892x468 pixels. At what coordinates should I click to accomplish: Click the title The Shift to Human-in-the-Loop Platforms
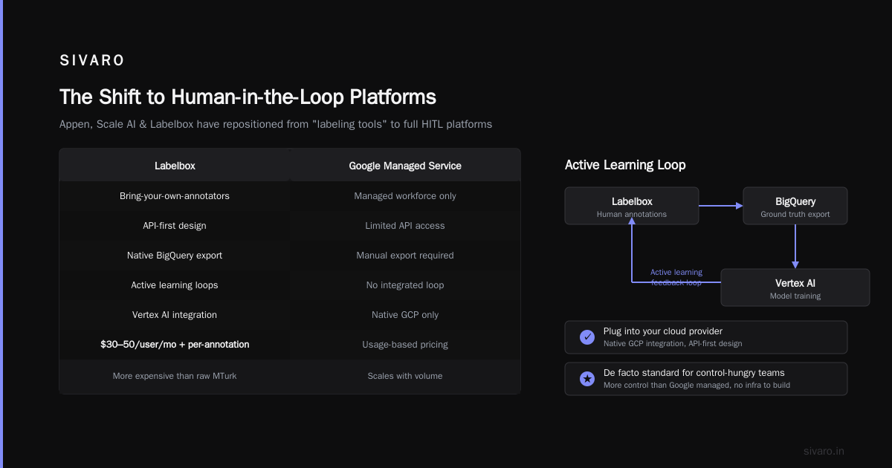pyautogui.click(x=248, y=97)
